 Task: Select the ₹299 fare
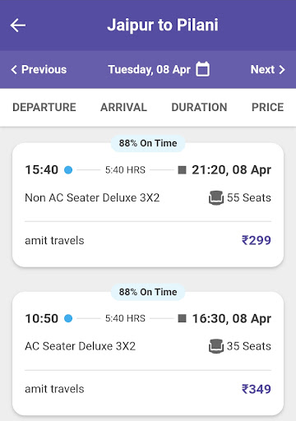click(x=257, y=240)
